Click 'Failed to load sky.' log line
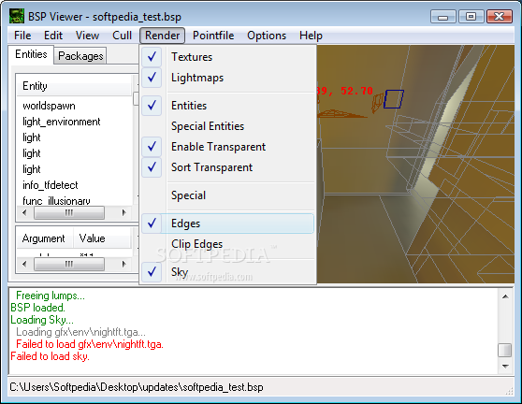The height and width of the screenshot is (404, 522). pyautogui.click(x=50, y=356)
